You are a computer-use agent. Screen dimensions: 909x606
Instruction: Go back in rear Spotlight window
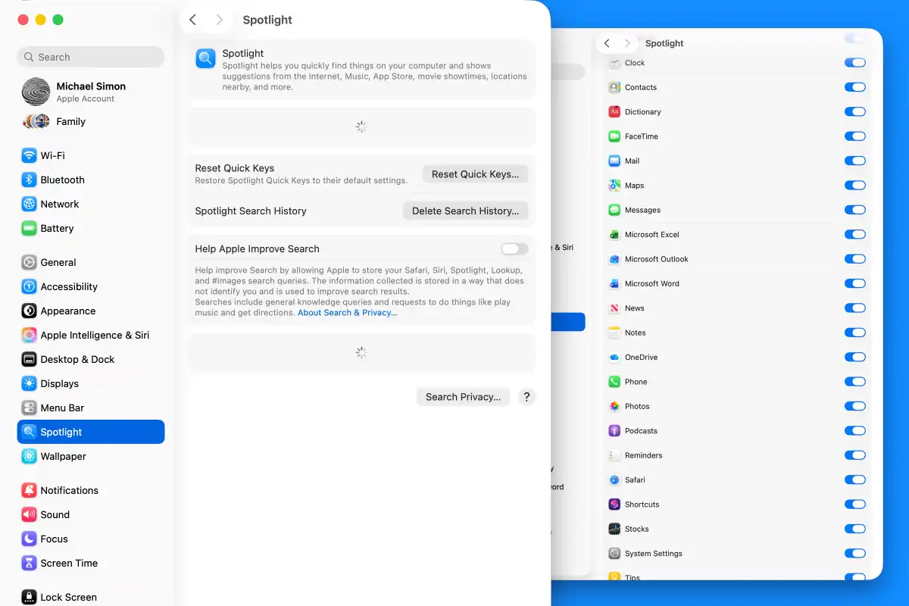[607, 43]
